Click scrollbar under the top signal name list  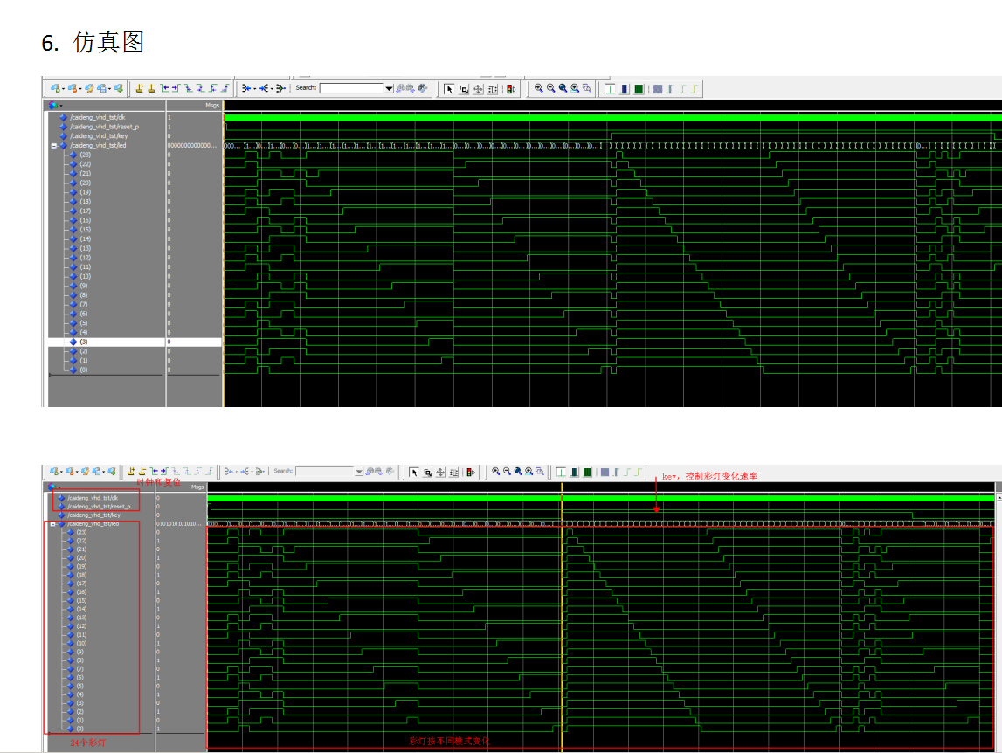coord(107,375)
